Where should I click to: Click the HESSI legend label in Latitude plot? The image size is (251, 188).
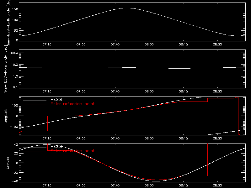coord(56,147)
